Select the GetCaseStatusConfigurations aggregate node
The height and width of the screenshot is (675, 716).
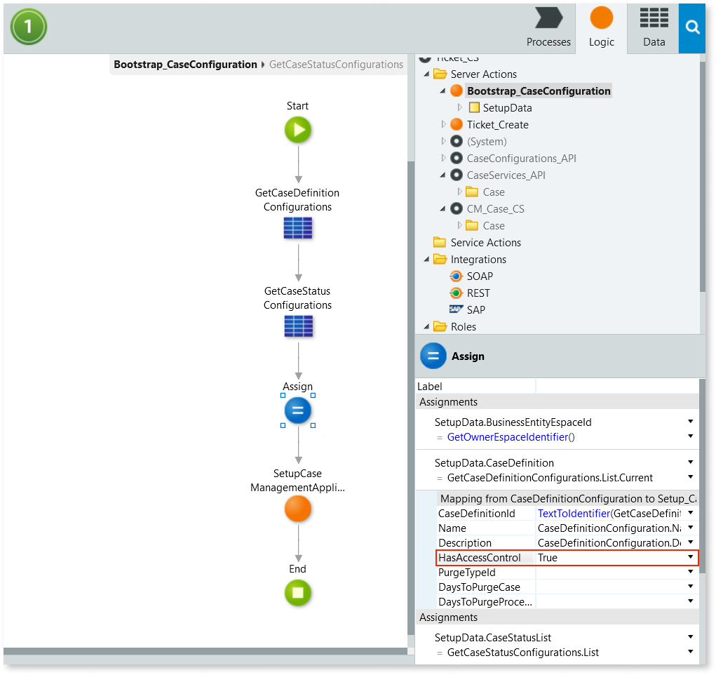coord(298,326)
